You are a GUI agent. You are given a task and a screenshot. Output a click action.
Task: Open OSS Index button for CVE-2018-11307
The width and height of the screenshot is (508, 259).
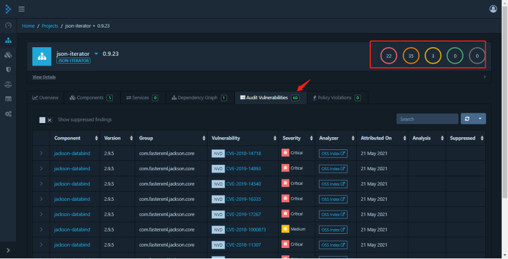point(333,245)
